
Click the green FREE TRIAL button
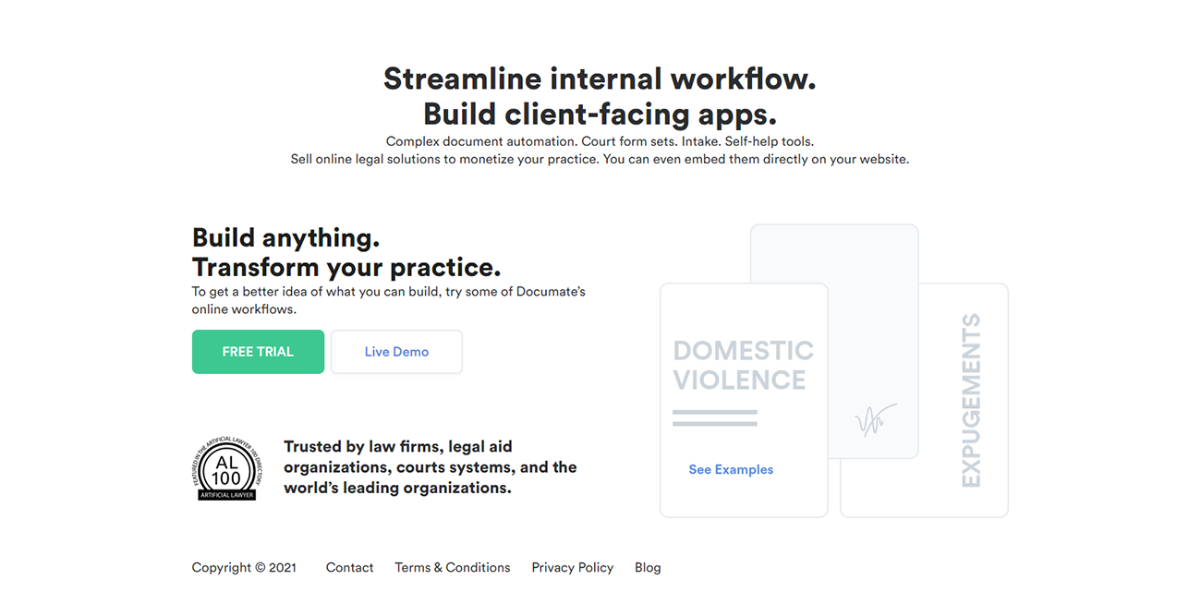click(258, 352)
